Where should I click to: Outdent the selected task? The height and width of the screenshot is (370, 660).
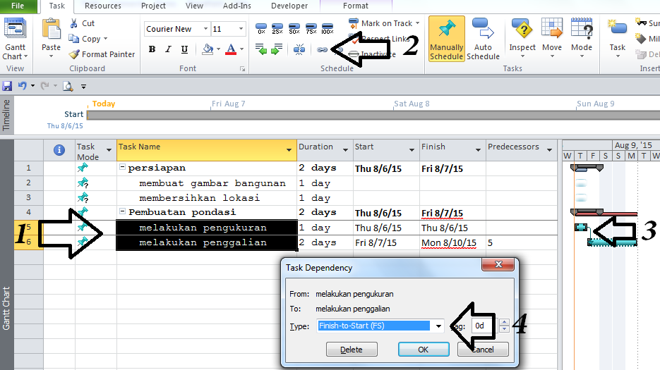click(x=261, y=49)
